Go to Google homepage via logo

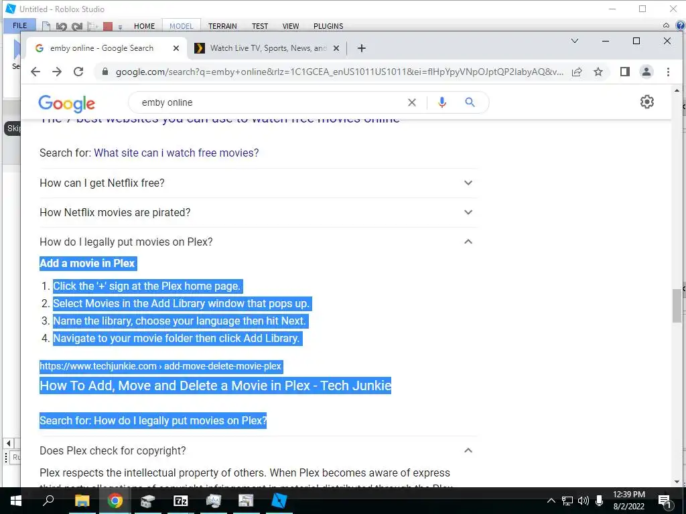[x=66, y=103]
